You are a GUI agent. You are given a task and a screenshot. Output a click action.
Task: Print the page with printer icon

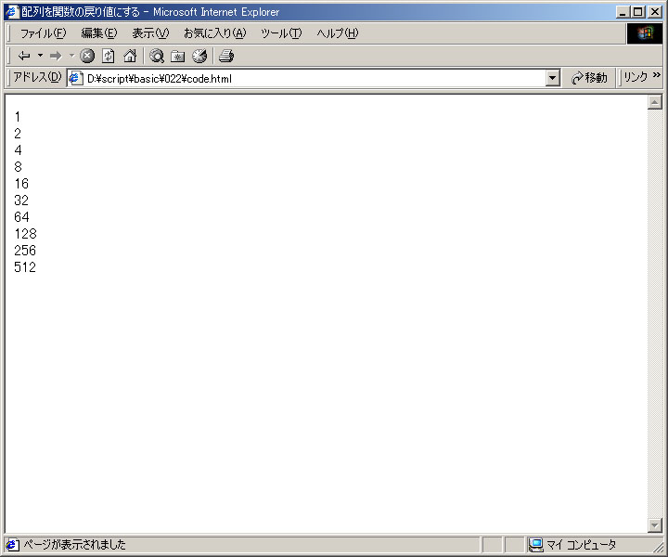click(226, 56)
